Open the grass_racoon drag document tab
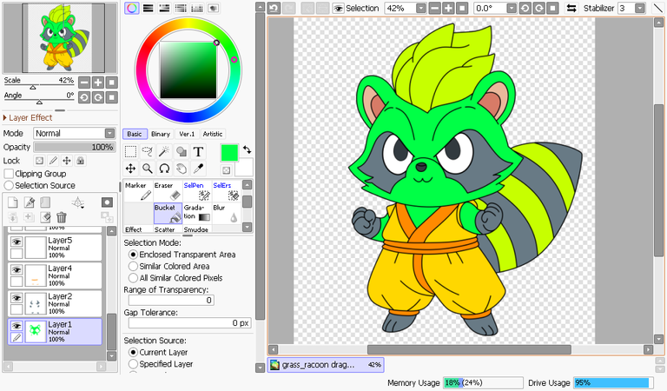 coord(326,365)
